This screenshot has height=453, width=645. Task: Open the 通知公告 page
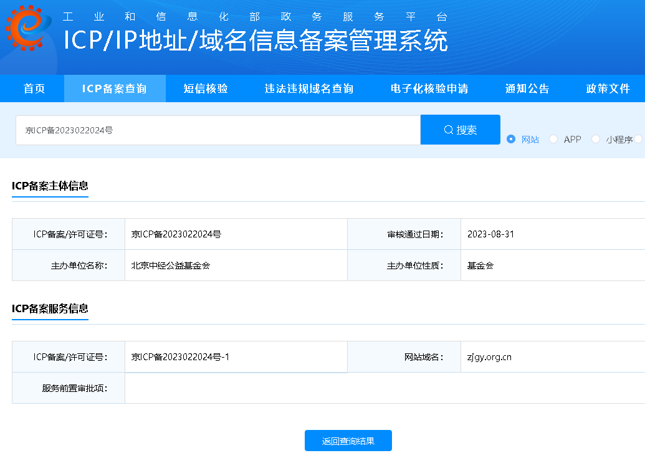527,88
